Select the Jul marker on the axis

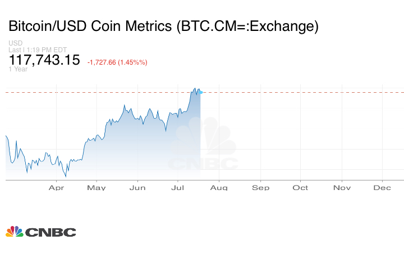pyautogui.click(x=178, y=187)
